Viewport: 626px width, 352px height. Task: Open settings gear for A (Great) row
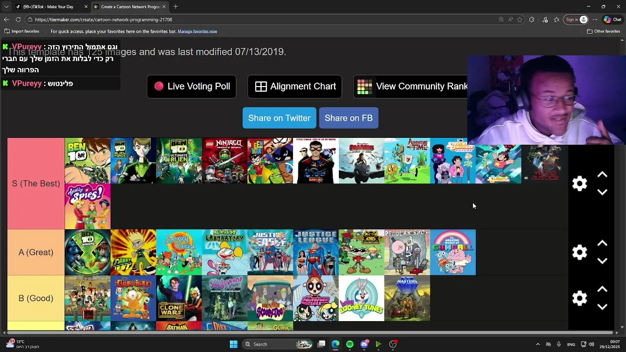580,252
